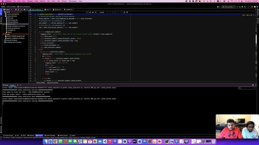Screen dimensions: 259x145
Task: Open configfile.ini in project tree
Action: pos(11,30)
